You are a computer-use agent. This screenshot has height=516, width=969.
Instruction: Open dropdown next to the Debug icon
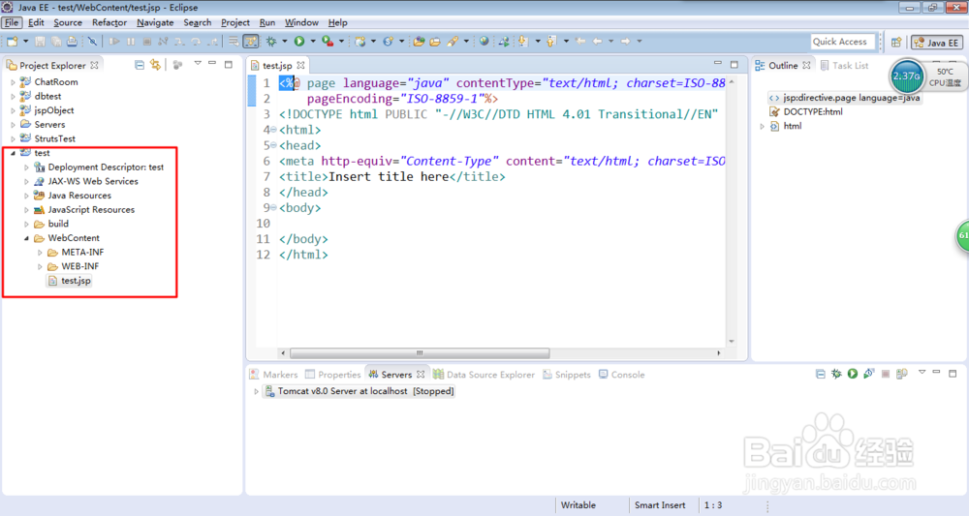(x=284, y=42)
